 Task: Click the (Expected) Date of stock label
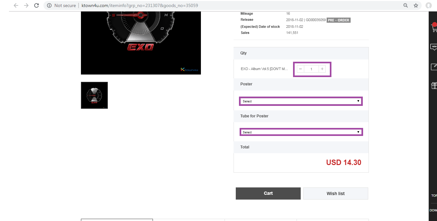click(260, 27)
